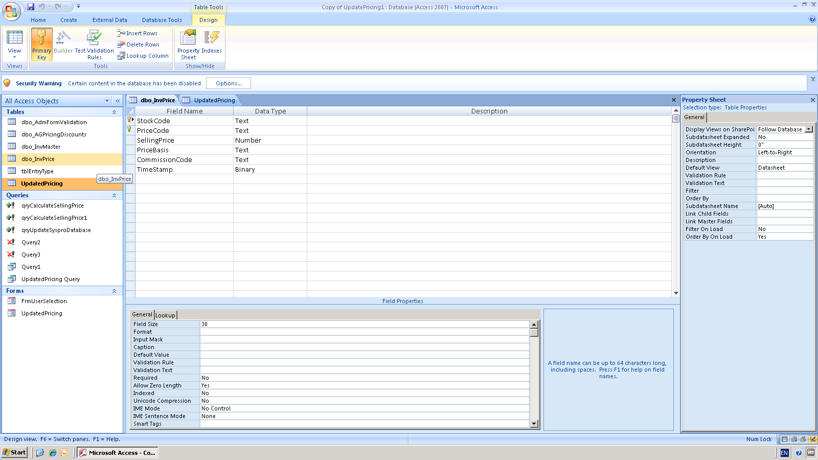Select qryUpdateSysproDatabase query icon
818x460 pixels.
click(11, 229)
